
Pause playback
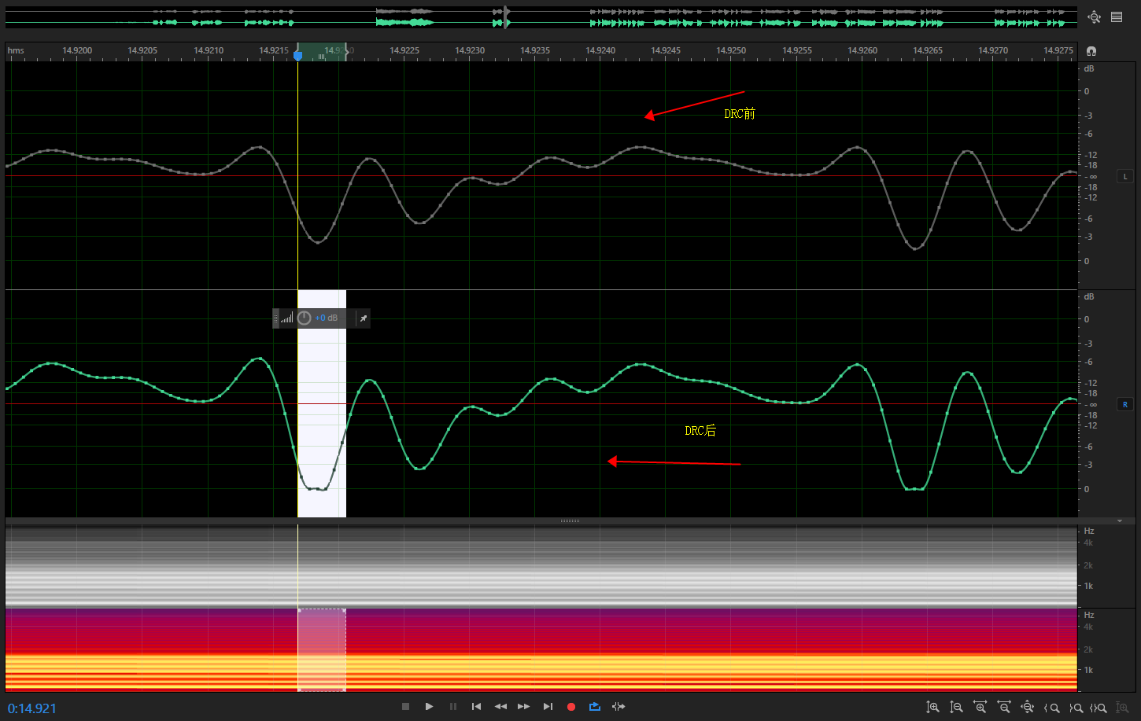click(452, 707)
